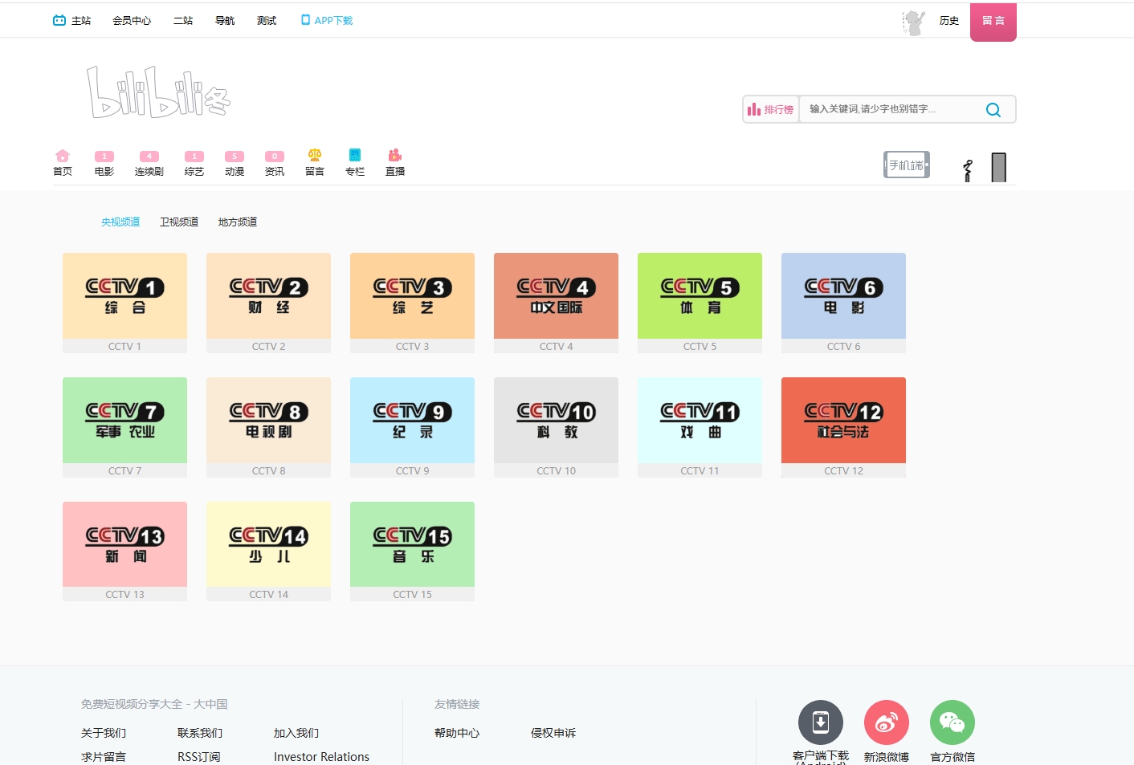This screenshot has width=1134, height=765.
Task: Open the CCTV 6 电影 channel thumbnail
Action: pyautogui.click(x=843, y=295)
